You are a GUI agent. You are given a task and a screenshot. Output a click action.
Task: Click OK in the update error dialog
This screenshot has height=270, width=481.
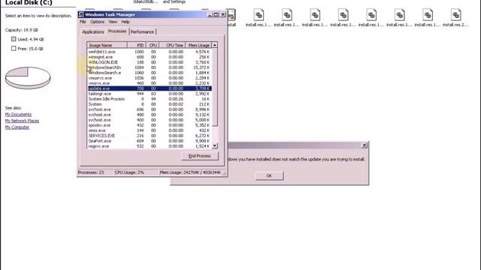click(269, 175)
